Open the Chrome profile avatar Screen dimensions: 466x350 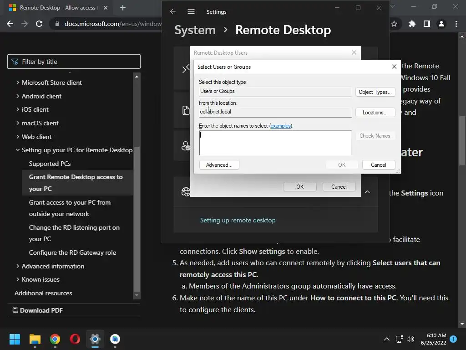tap(441, 24)
